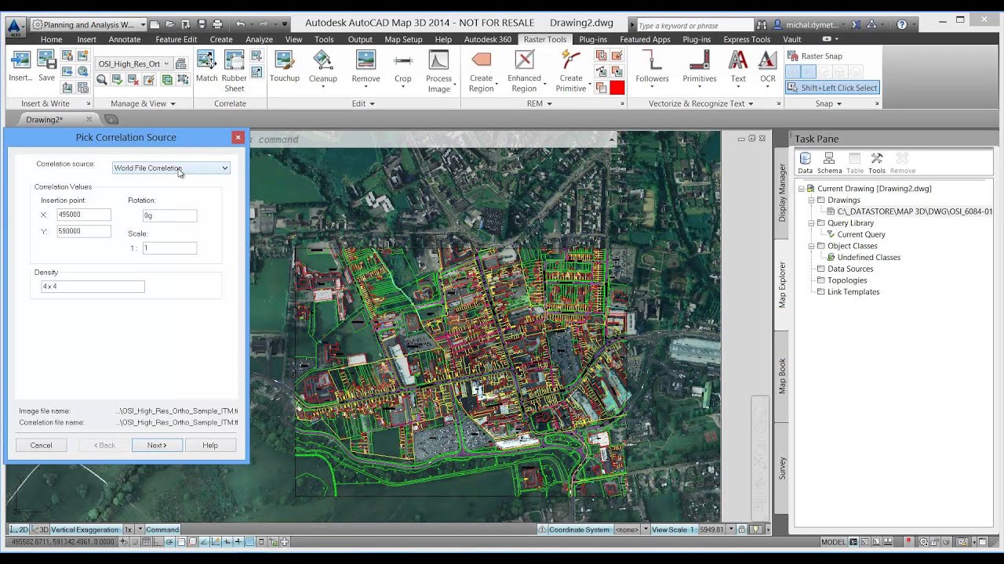Open the Feature Edit tab
1004x564 pixels.
176,39
